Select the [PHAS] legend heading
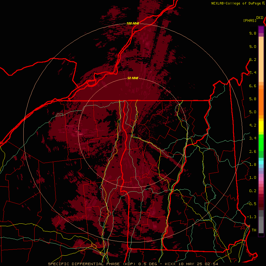The height and width of the screenshot is (266, 266). pyautogui.click(x=250, y=21)
